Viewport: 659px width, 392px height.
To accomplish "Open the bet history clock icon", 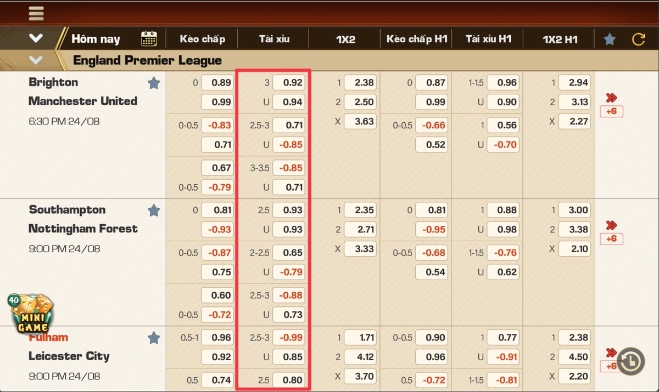I will [632, 362].
